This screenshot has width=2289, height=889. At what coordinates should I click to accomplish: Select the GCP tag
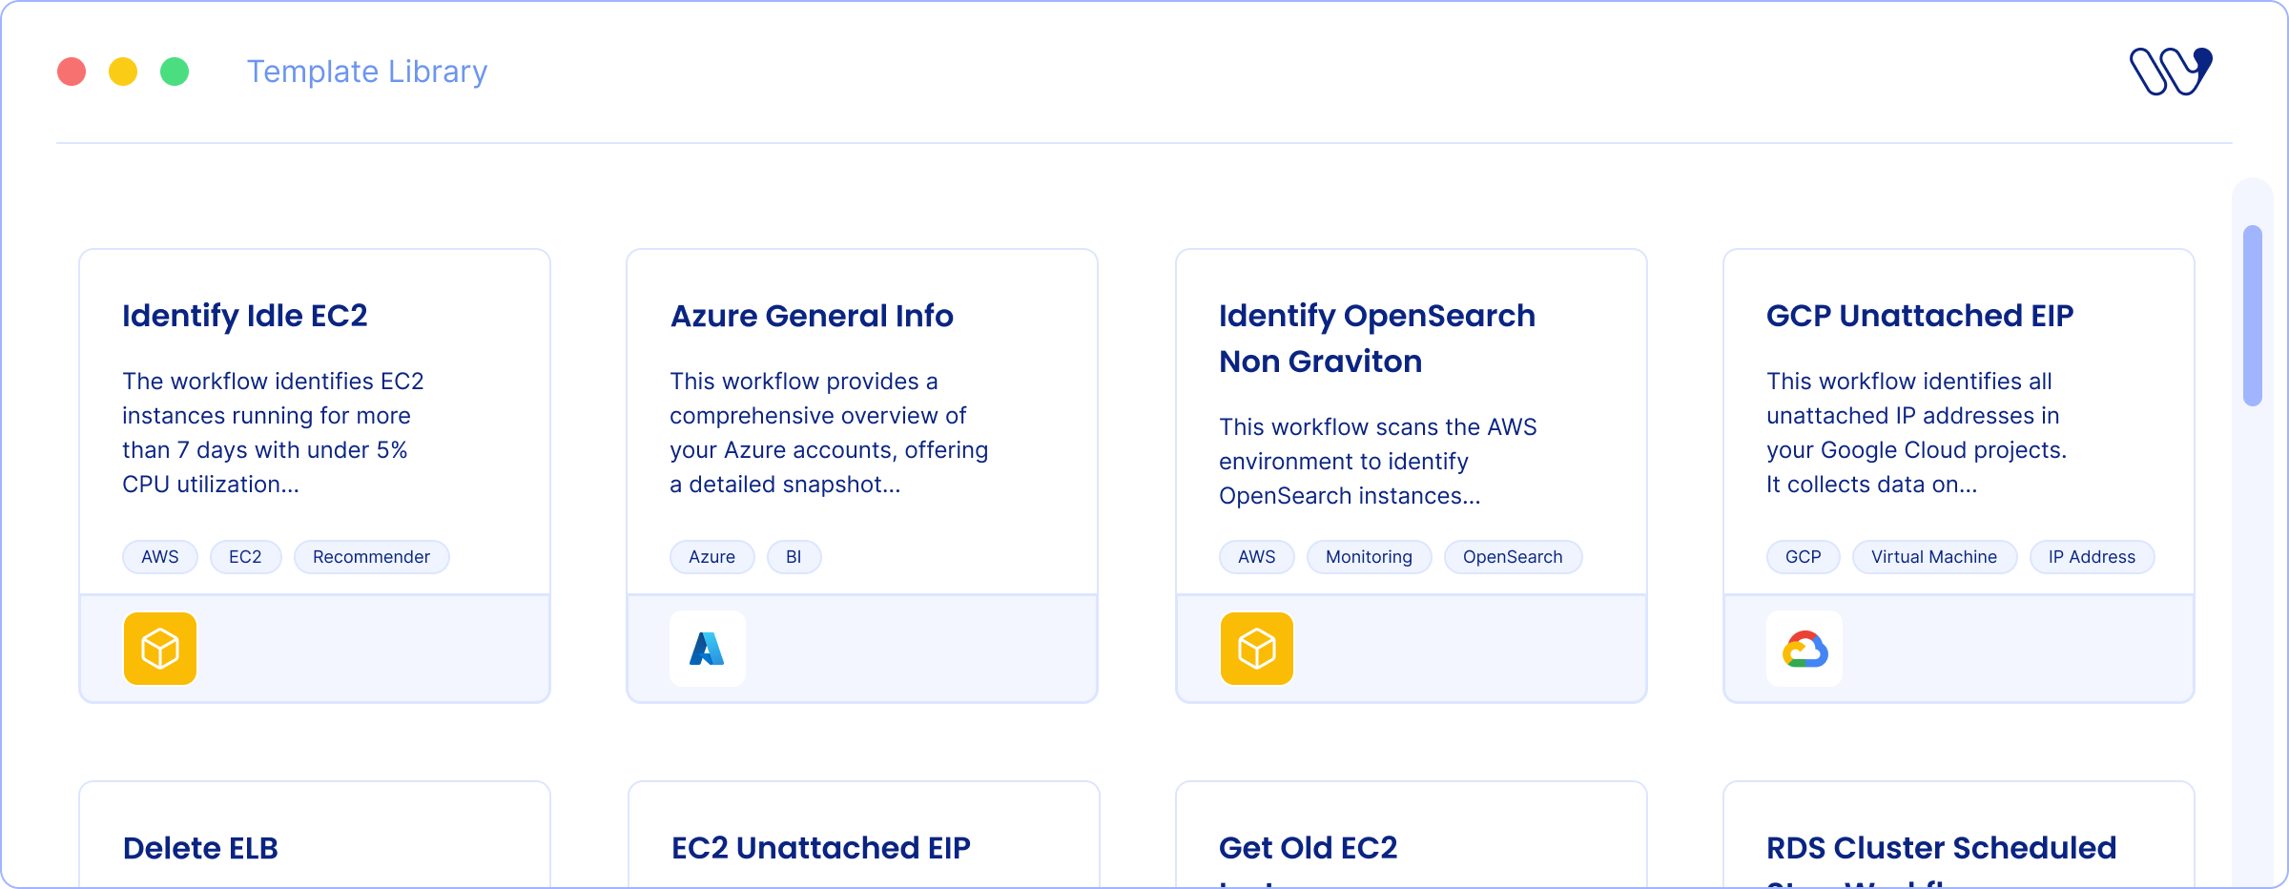point(1804,557)
